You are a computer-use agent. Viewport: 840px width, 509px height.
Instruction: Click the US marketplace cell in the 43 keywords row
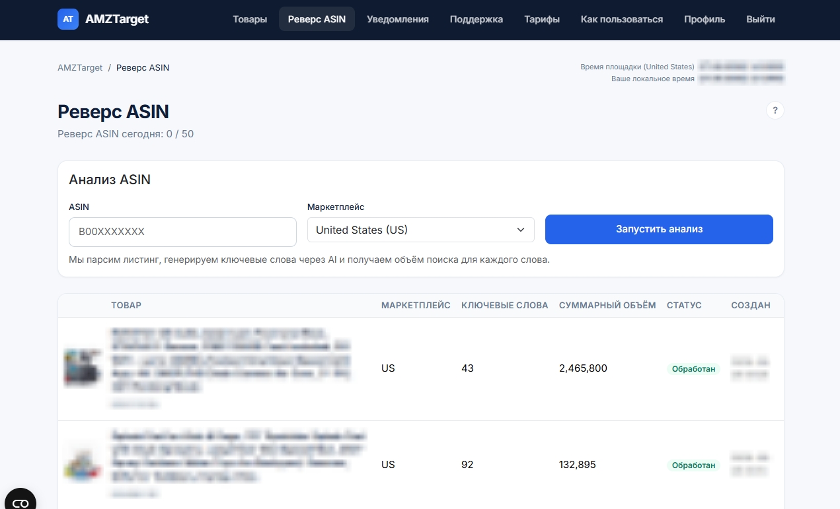pyautogui.click(x=388, y=368)
